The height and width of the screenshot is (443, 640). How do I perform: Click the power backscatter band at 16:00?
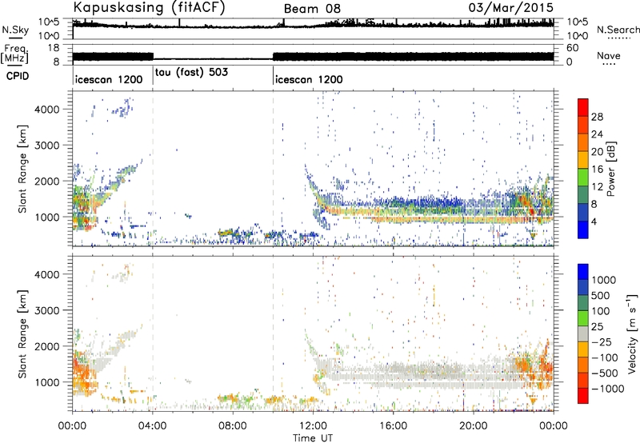[x=393, y=211]
